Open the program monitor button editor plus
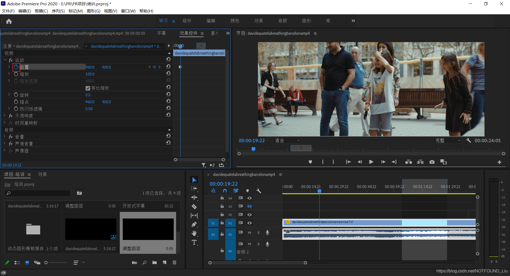Screen dimensions: 510x276 tap(499, 162)
